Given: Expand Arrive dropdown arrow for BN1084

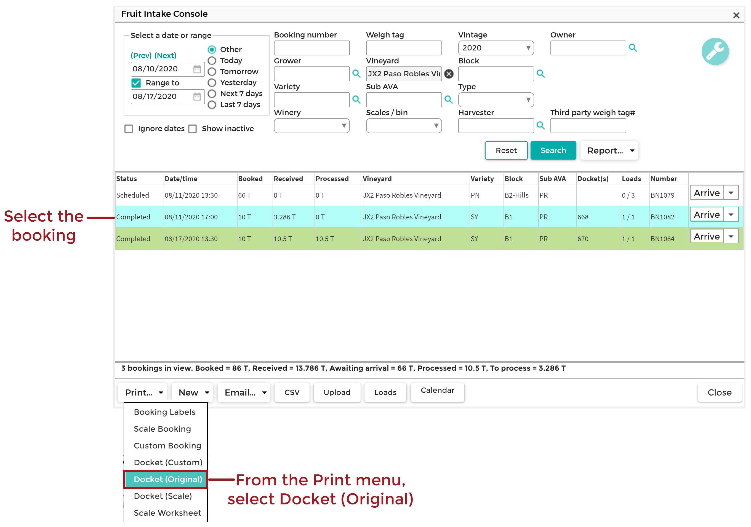Looking at the screenshot, I should (731, 236).
